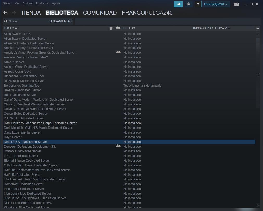The width and height of the screenshot is (263, 211).
Task: Go to the COMUNIDAD tab
Action: 100,13
